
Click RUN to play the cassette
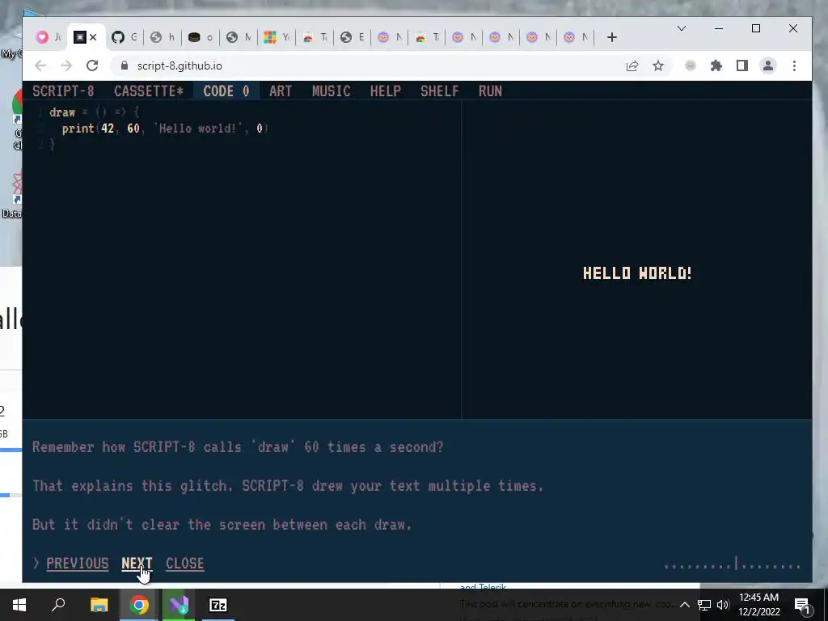tap(490, 91)
